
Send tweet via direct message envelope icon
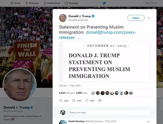(100, 100)
